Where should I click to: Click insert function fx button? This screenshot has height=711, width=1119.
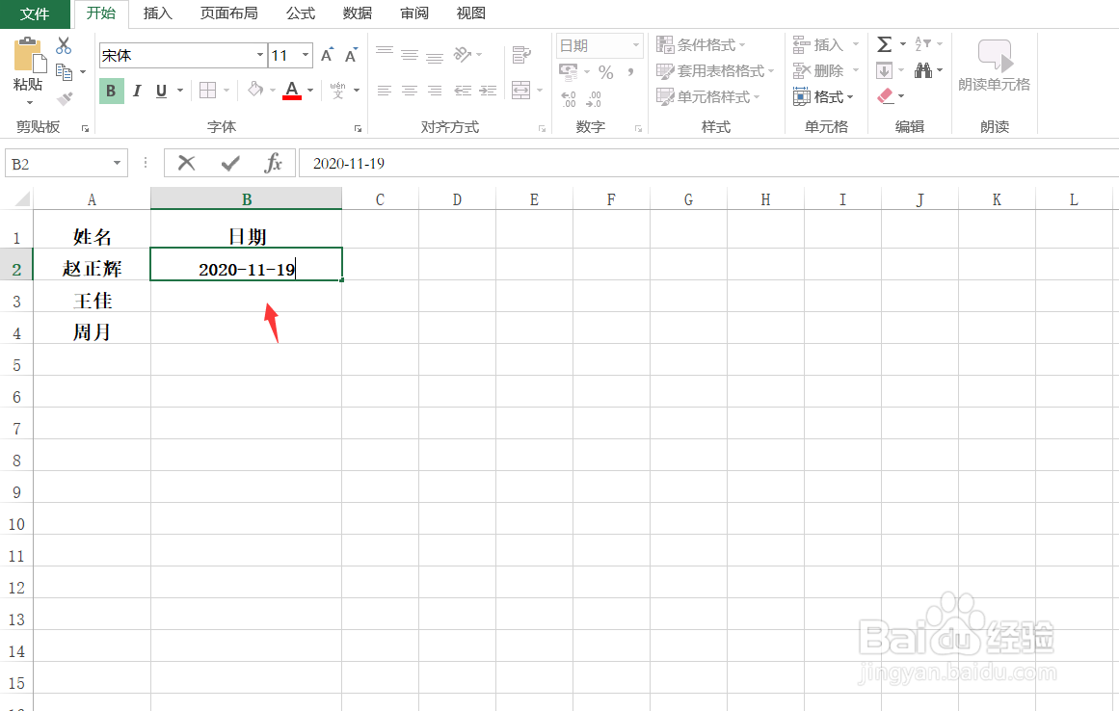point(274,164)
